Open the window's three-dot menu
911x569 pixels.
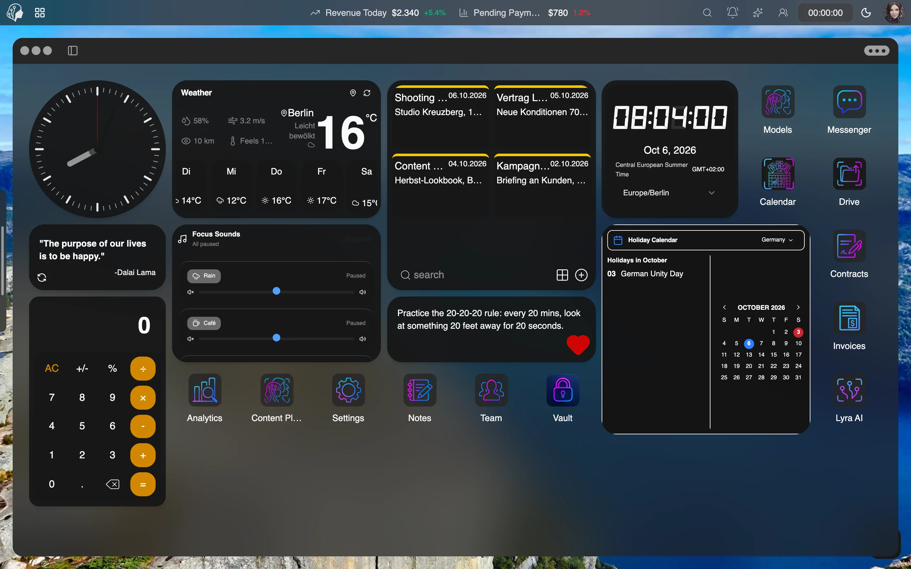click(x=877, y=51)
